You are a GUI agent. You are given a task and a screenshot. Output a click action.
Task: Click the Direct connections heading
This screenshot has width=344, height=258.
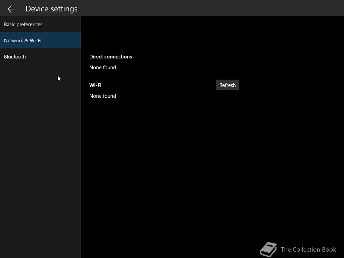[111, 56]
